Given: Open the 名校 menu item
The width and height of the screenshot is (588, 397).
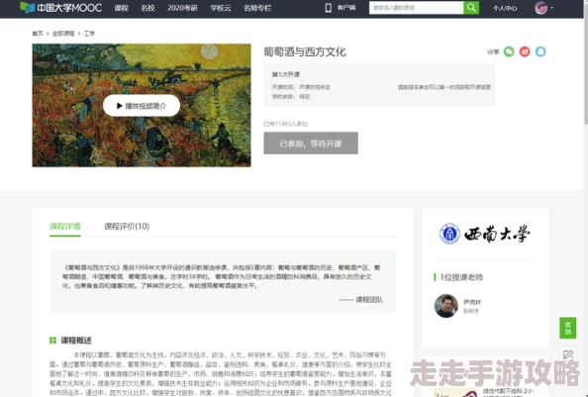Looking at the screenshot, I should pyautogui.click(x=147, y=8).
